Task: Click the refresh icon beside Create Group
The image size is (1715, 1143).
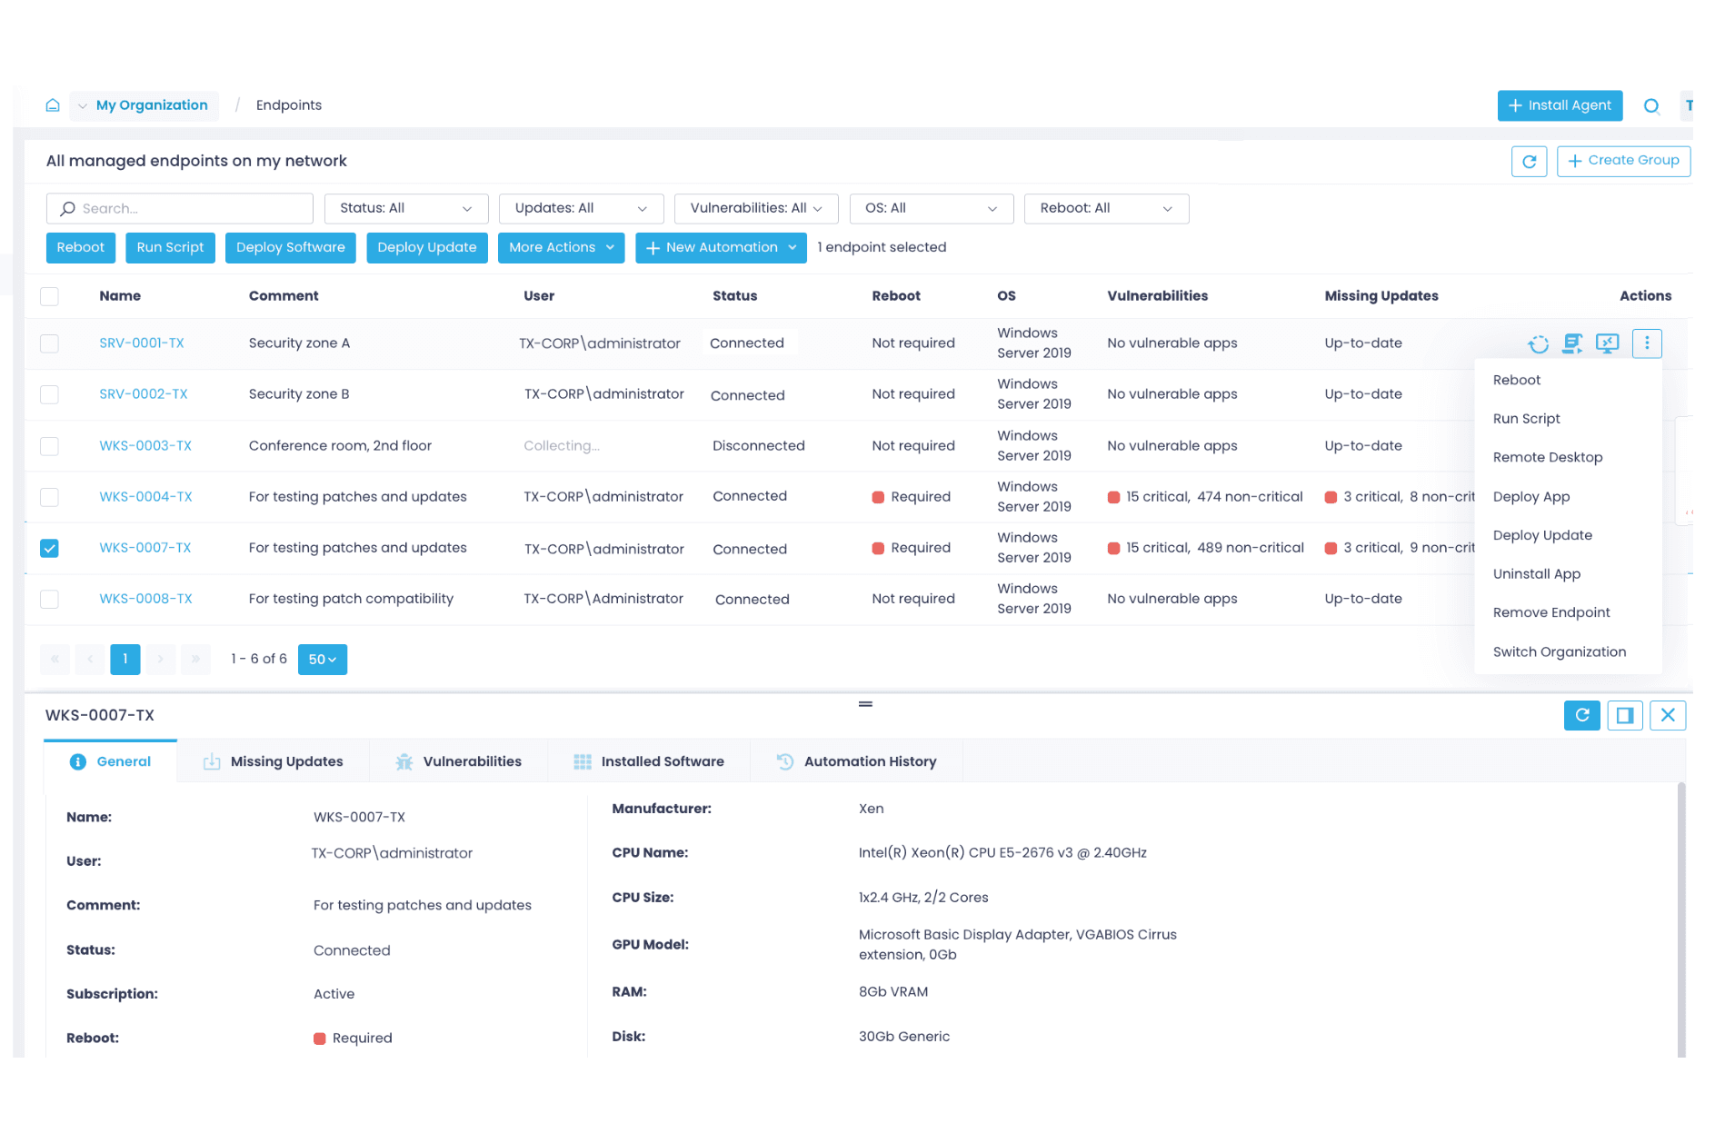Action: (1529, 161)
